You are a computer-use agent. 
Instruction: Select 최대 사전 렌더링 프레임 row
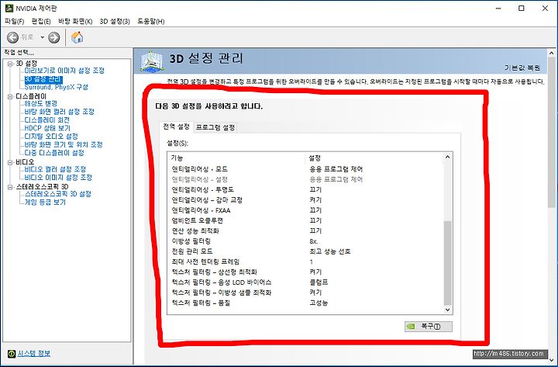tap(305, 262)
